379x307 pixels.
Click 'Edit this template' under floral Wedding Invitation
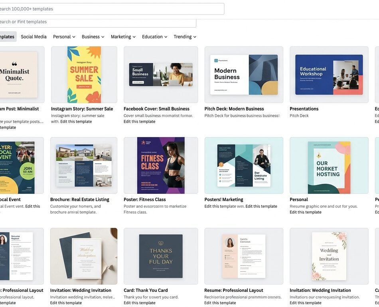point(305,303)
